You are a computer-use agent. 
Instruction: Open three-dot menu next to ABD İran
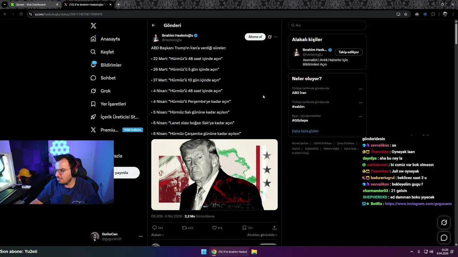pos(360,89)
